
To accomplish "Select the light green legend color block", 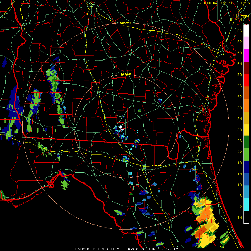I will [x=246, y=155].
